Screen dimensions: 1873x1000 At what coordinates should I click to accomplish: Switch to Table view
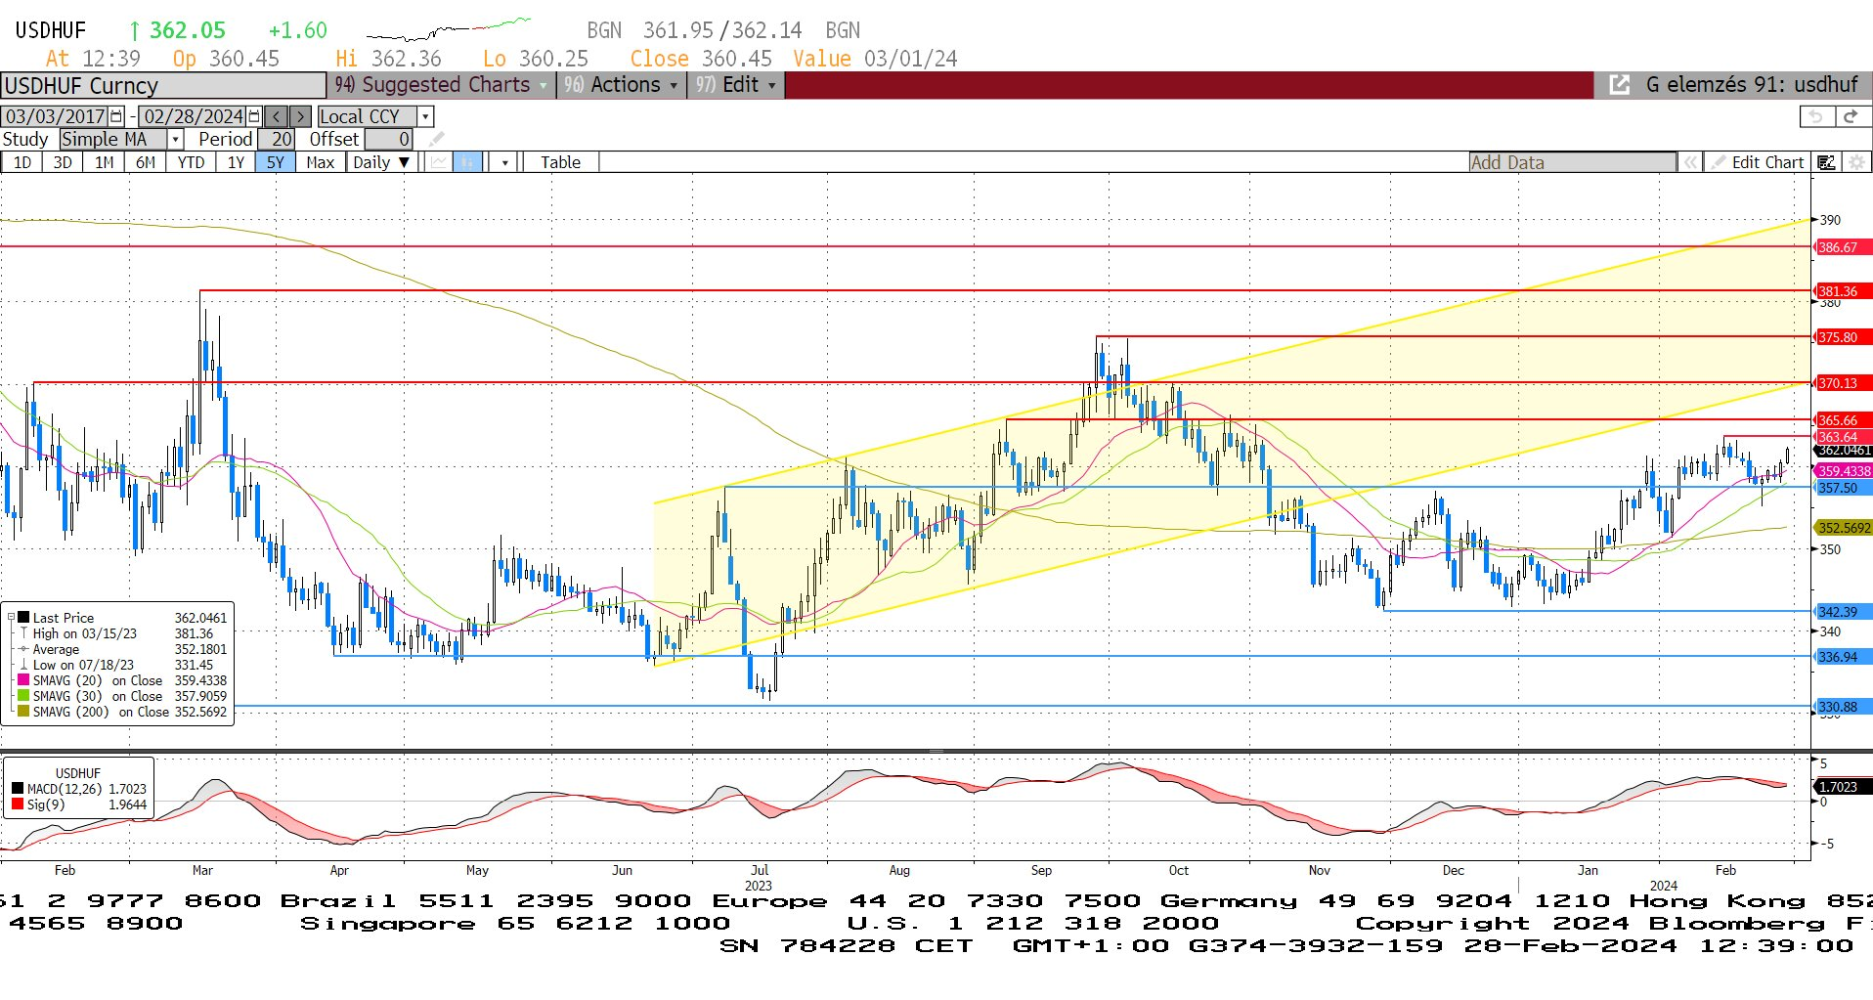(x=560, y=162)
